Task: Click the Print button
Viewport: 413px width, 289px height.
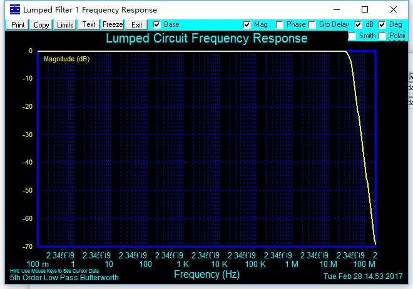Action: pyautogui.click(x=18, y=25)
